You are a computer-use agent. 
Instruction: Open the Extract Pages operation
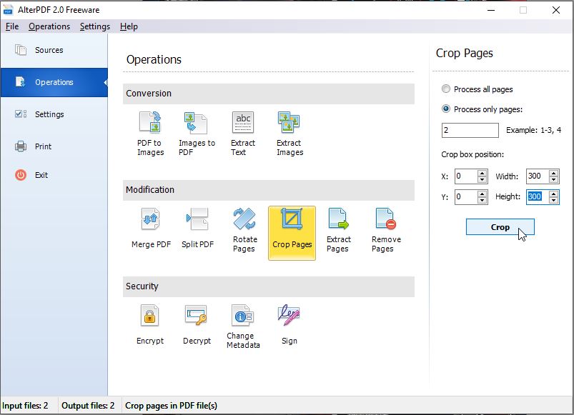pyautogui.click(x=339, y=230)
